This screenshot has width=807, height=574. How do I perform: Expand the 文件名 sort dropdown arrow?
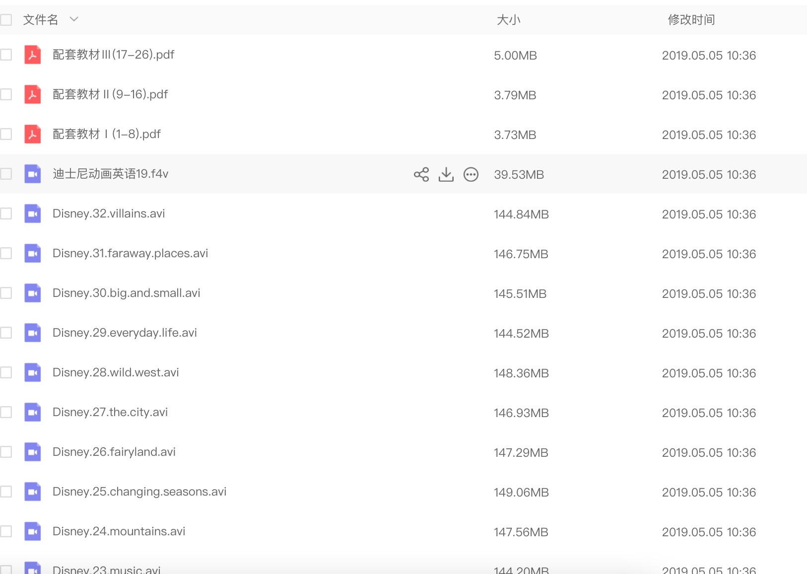74,19
